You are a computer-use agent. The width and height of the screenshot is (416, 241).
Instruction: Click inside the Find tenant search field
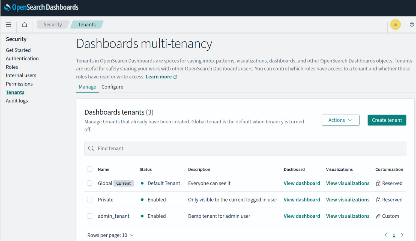coord(191,148)
